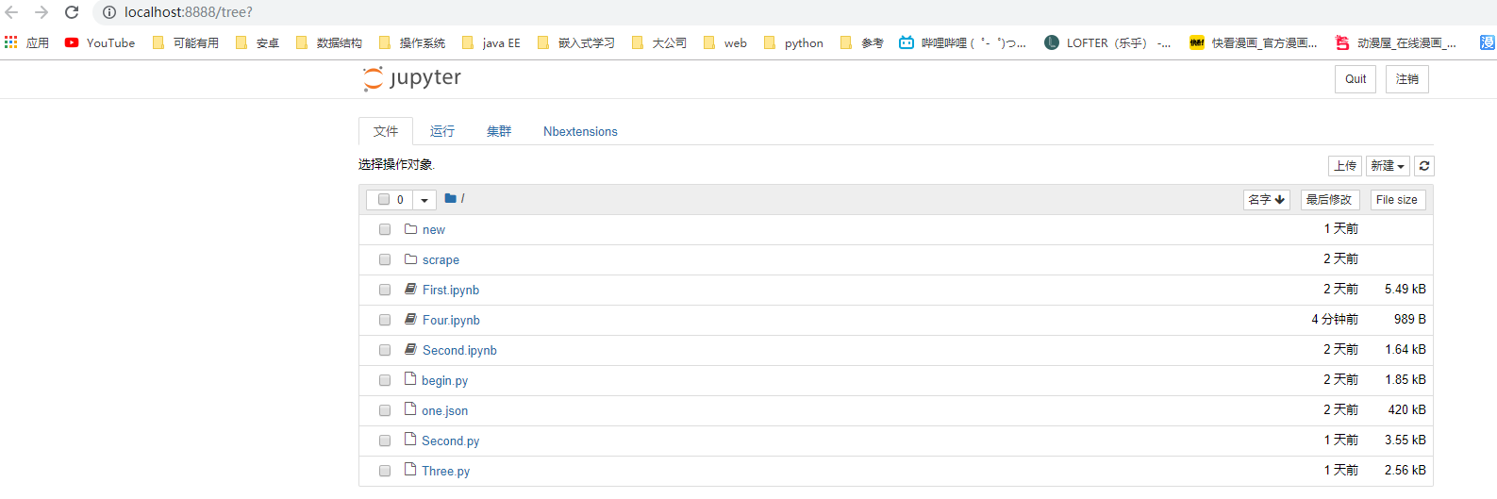Open the java EE bookmark folder
1497x499 pixels.
491,42
